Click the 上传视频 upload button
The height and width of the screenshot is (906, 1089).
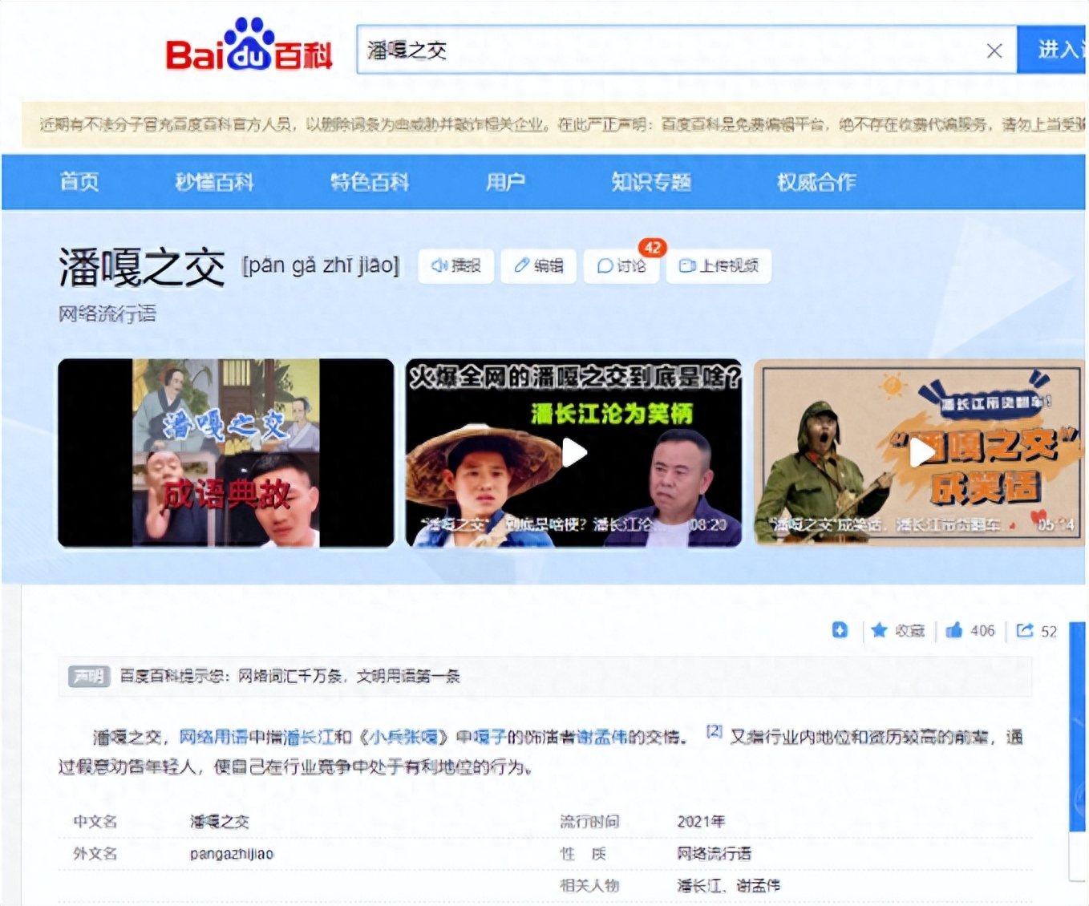click(x=719, y=265)
